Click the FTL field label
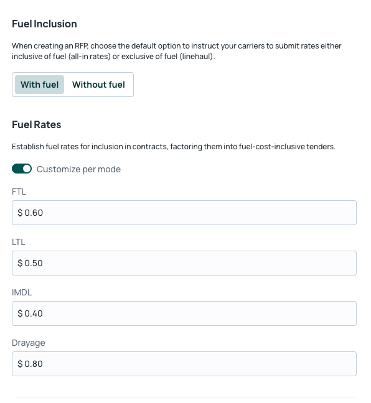Viewport: 371px width, 403px height. pyautogui.click(x=19, y=192)
